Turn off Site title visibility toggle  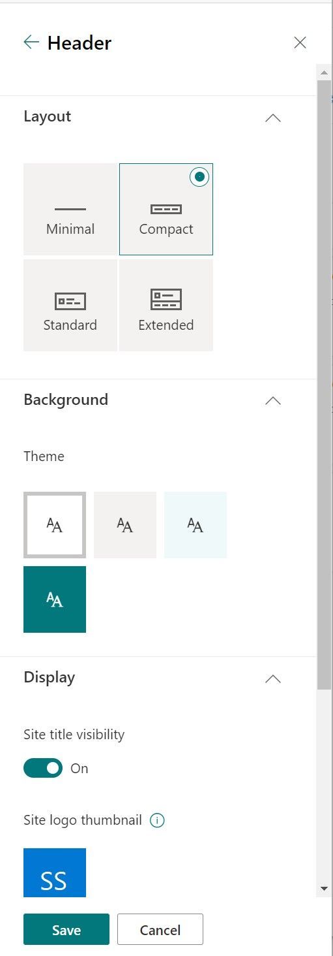click(x=43, y=768)
